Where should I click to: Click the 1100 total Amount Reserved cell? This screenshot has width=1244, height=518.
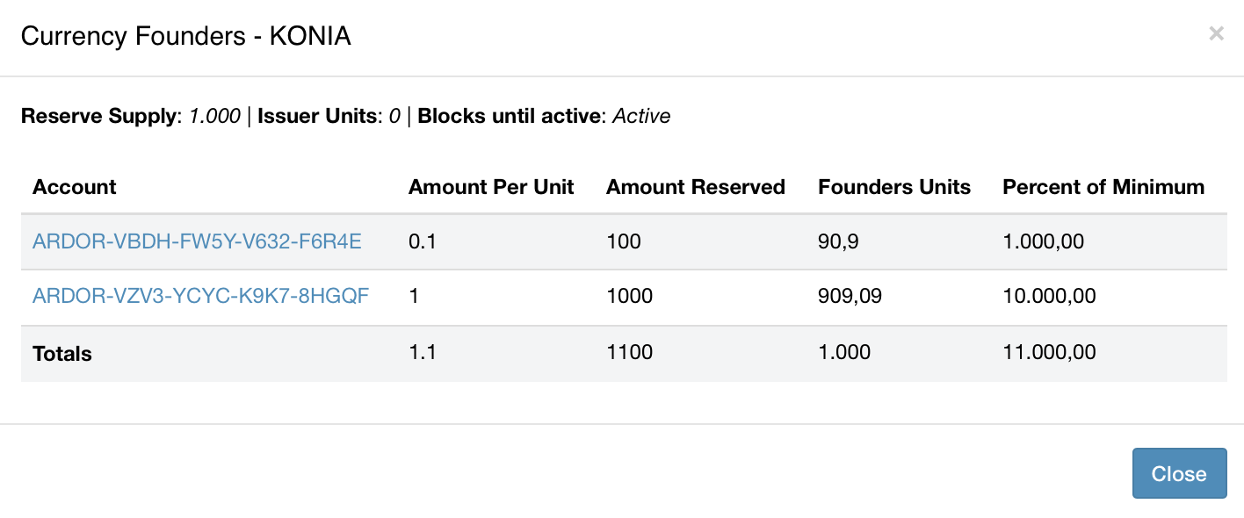click(x=629, y=353)
